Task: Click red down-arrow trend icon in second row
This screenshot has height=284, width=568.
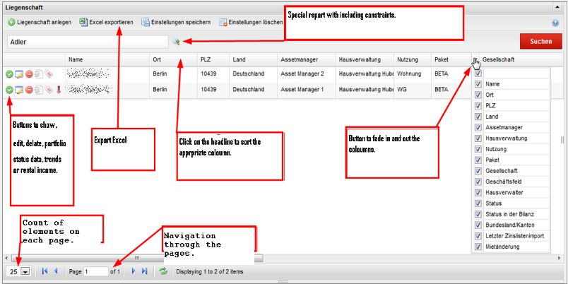Action: point(59,89)
